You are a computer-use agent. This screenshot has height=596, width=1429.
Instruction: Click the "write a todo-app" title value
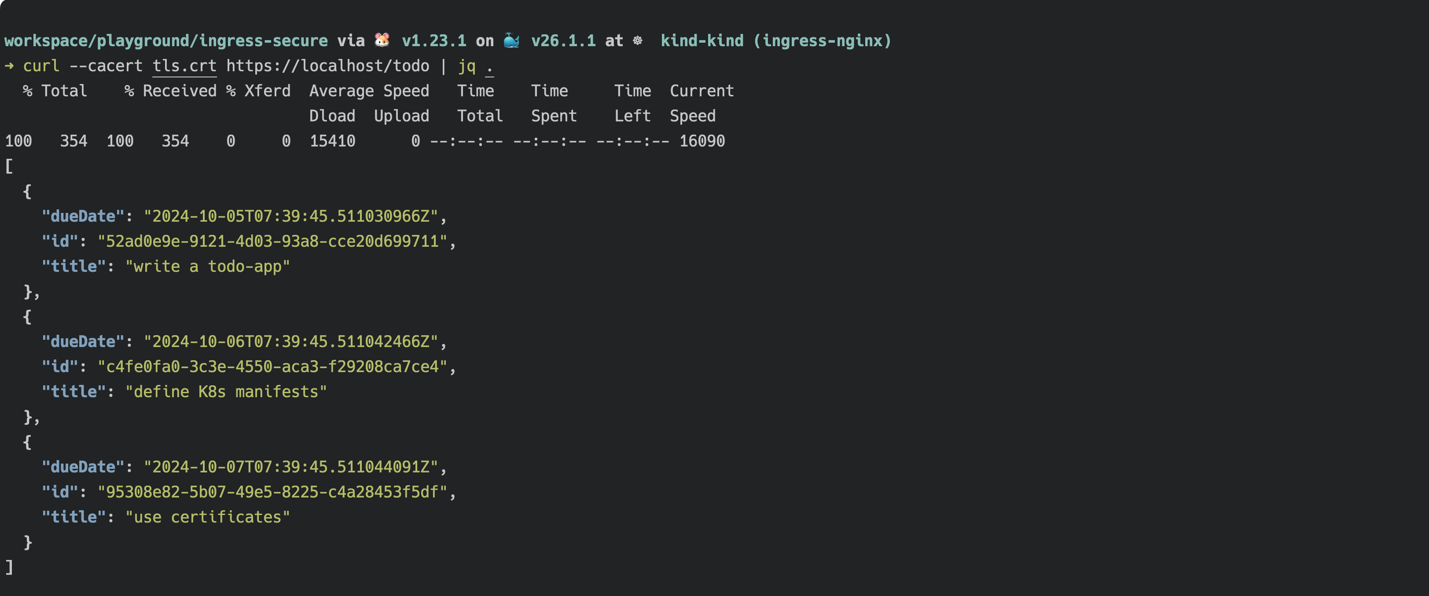207,267
